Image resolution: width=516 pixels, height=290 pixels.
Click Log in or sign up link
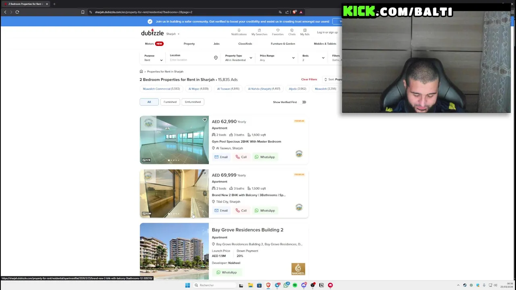tap(327, 32)
